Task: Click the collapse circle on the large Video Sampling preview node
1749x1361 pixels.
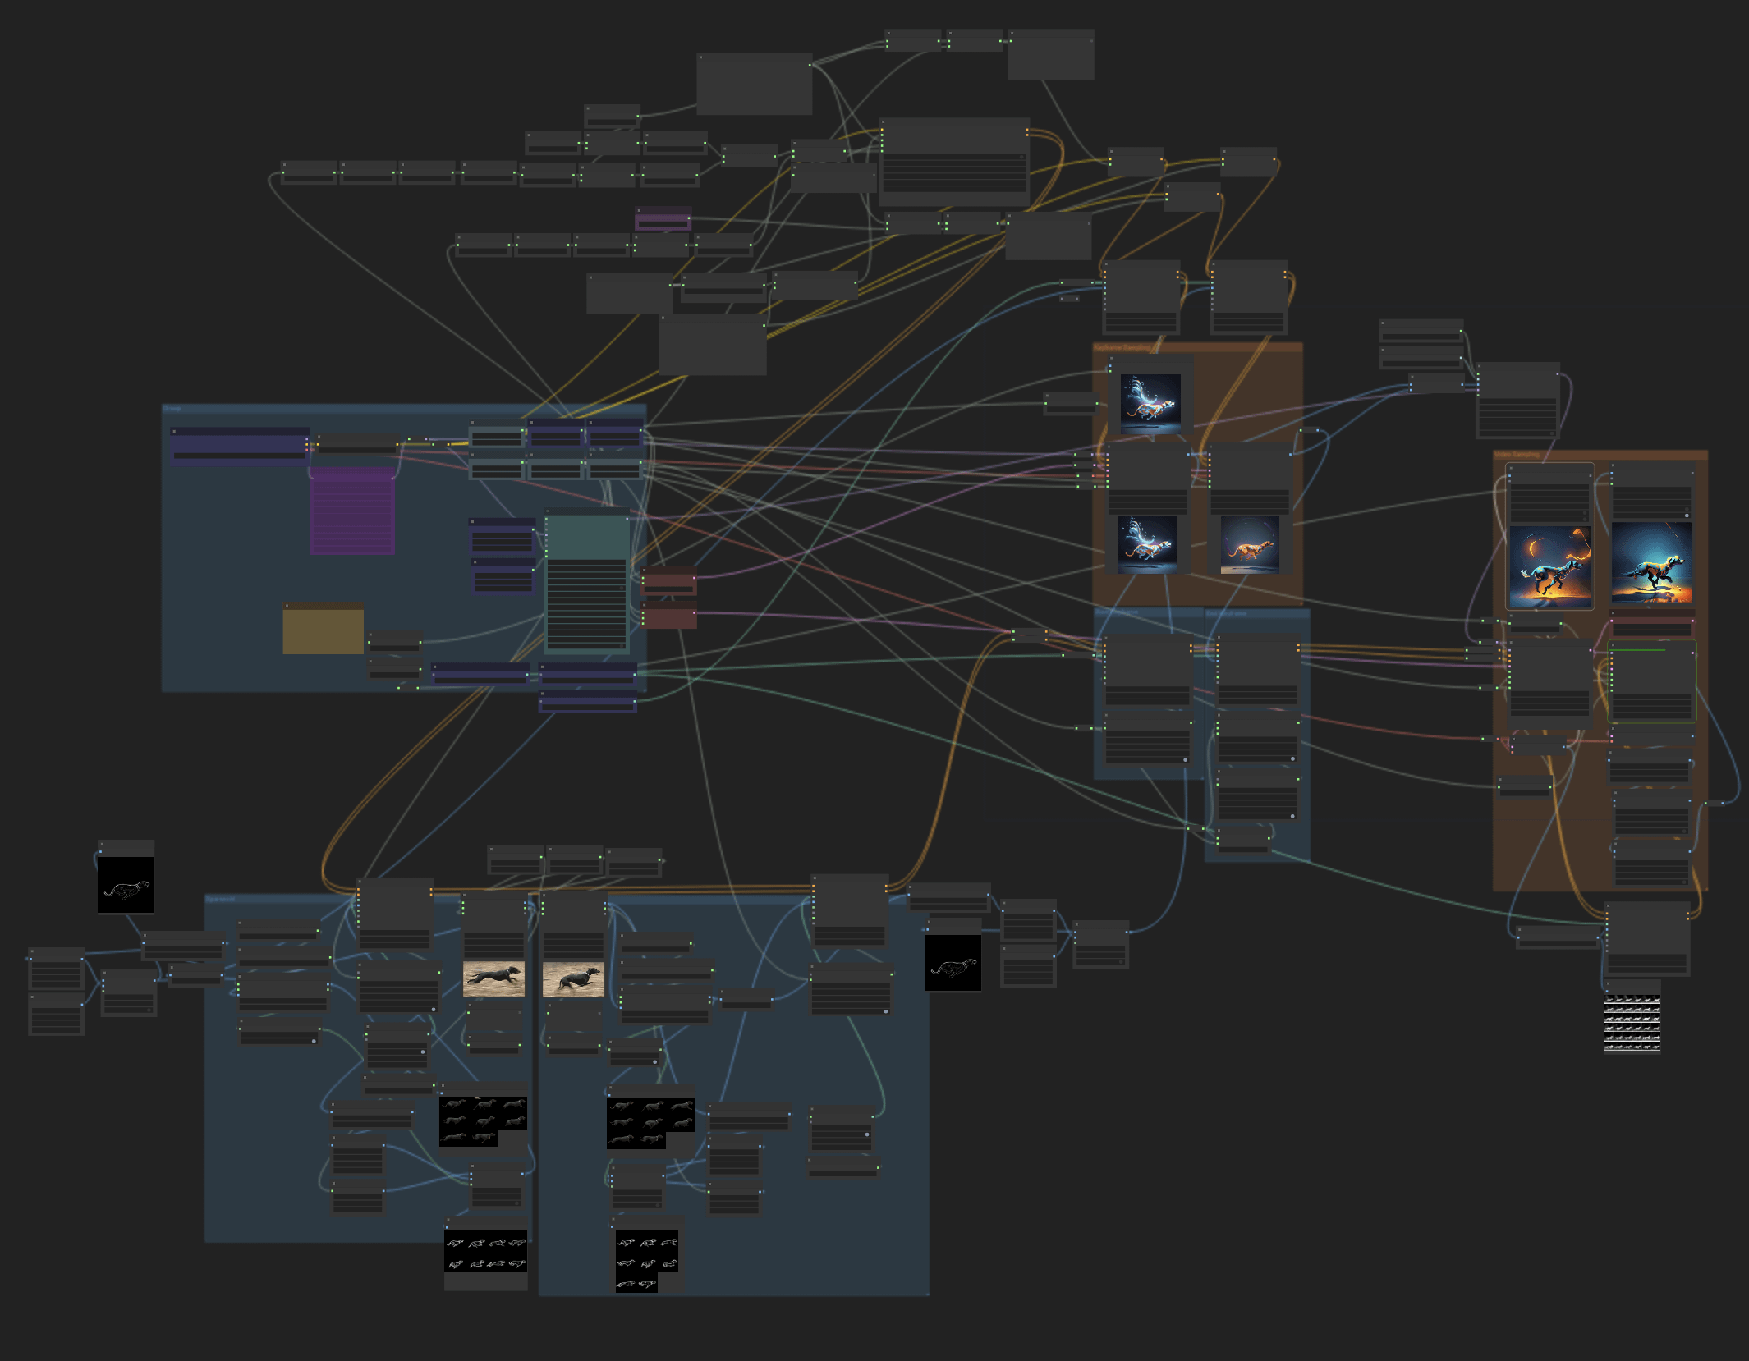Action: coord(1511,468)
